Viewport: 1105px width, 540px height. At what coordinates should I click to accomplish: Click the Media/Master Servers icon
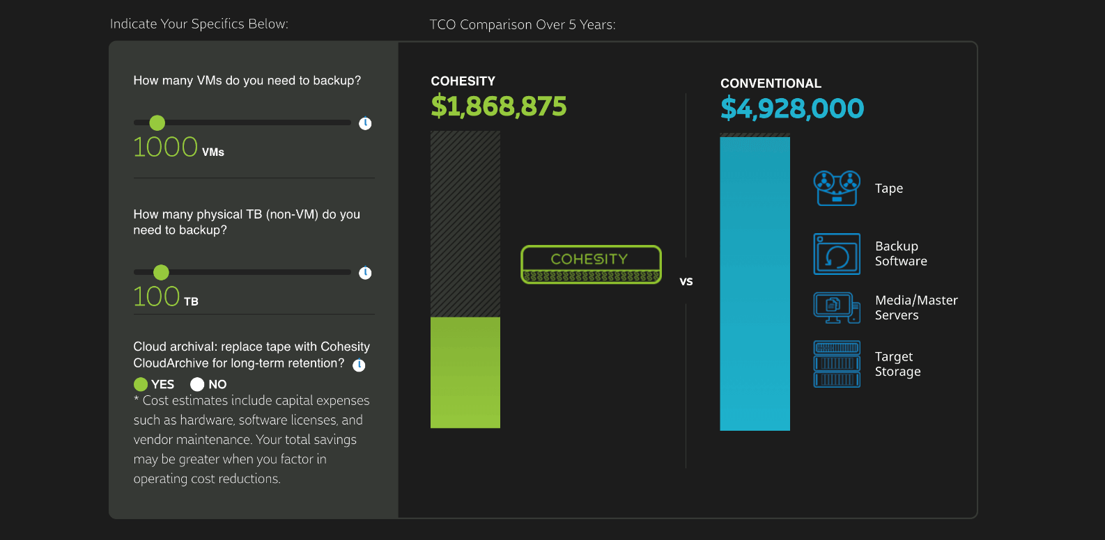point(837,308)
